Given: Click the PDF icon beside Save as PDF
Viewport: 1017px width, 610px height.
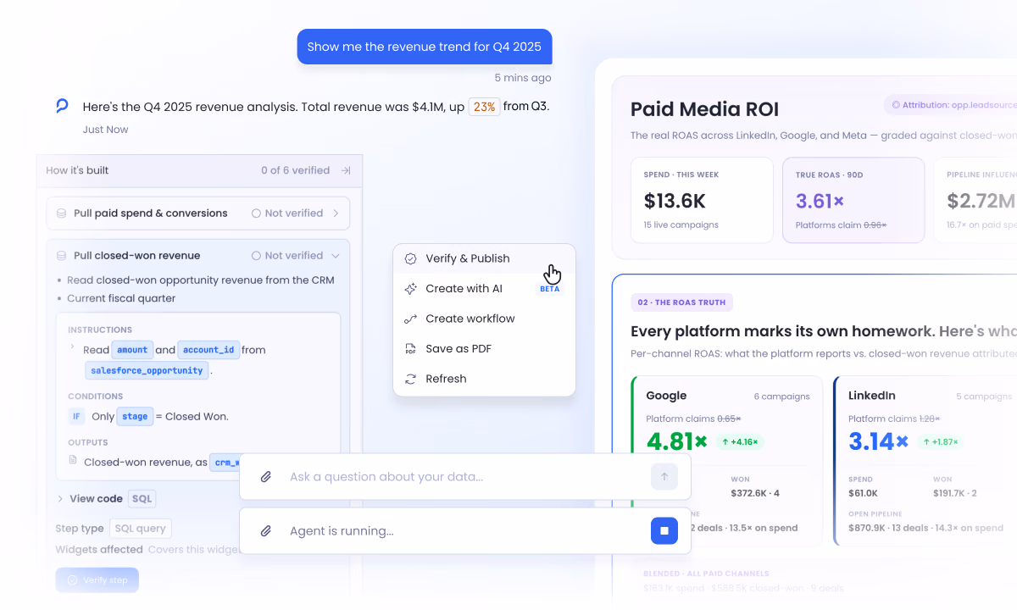Looking at the screenshot, I should [x=411, y=349].
